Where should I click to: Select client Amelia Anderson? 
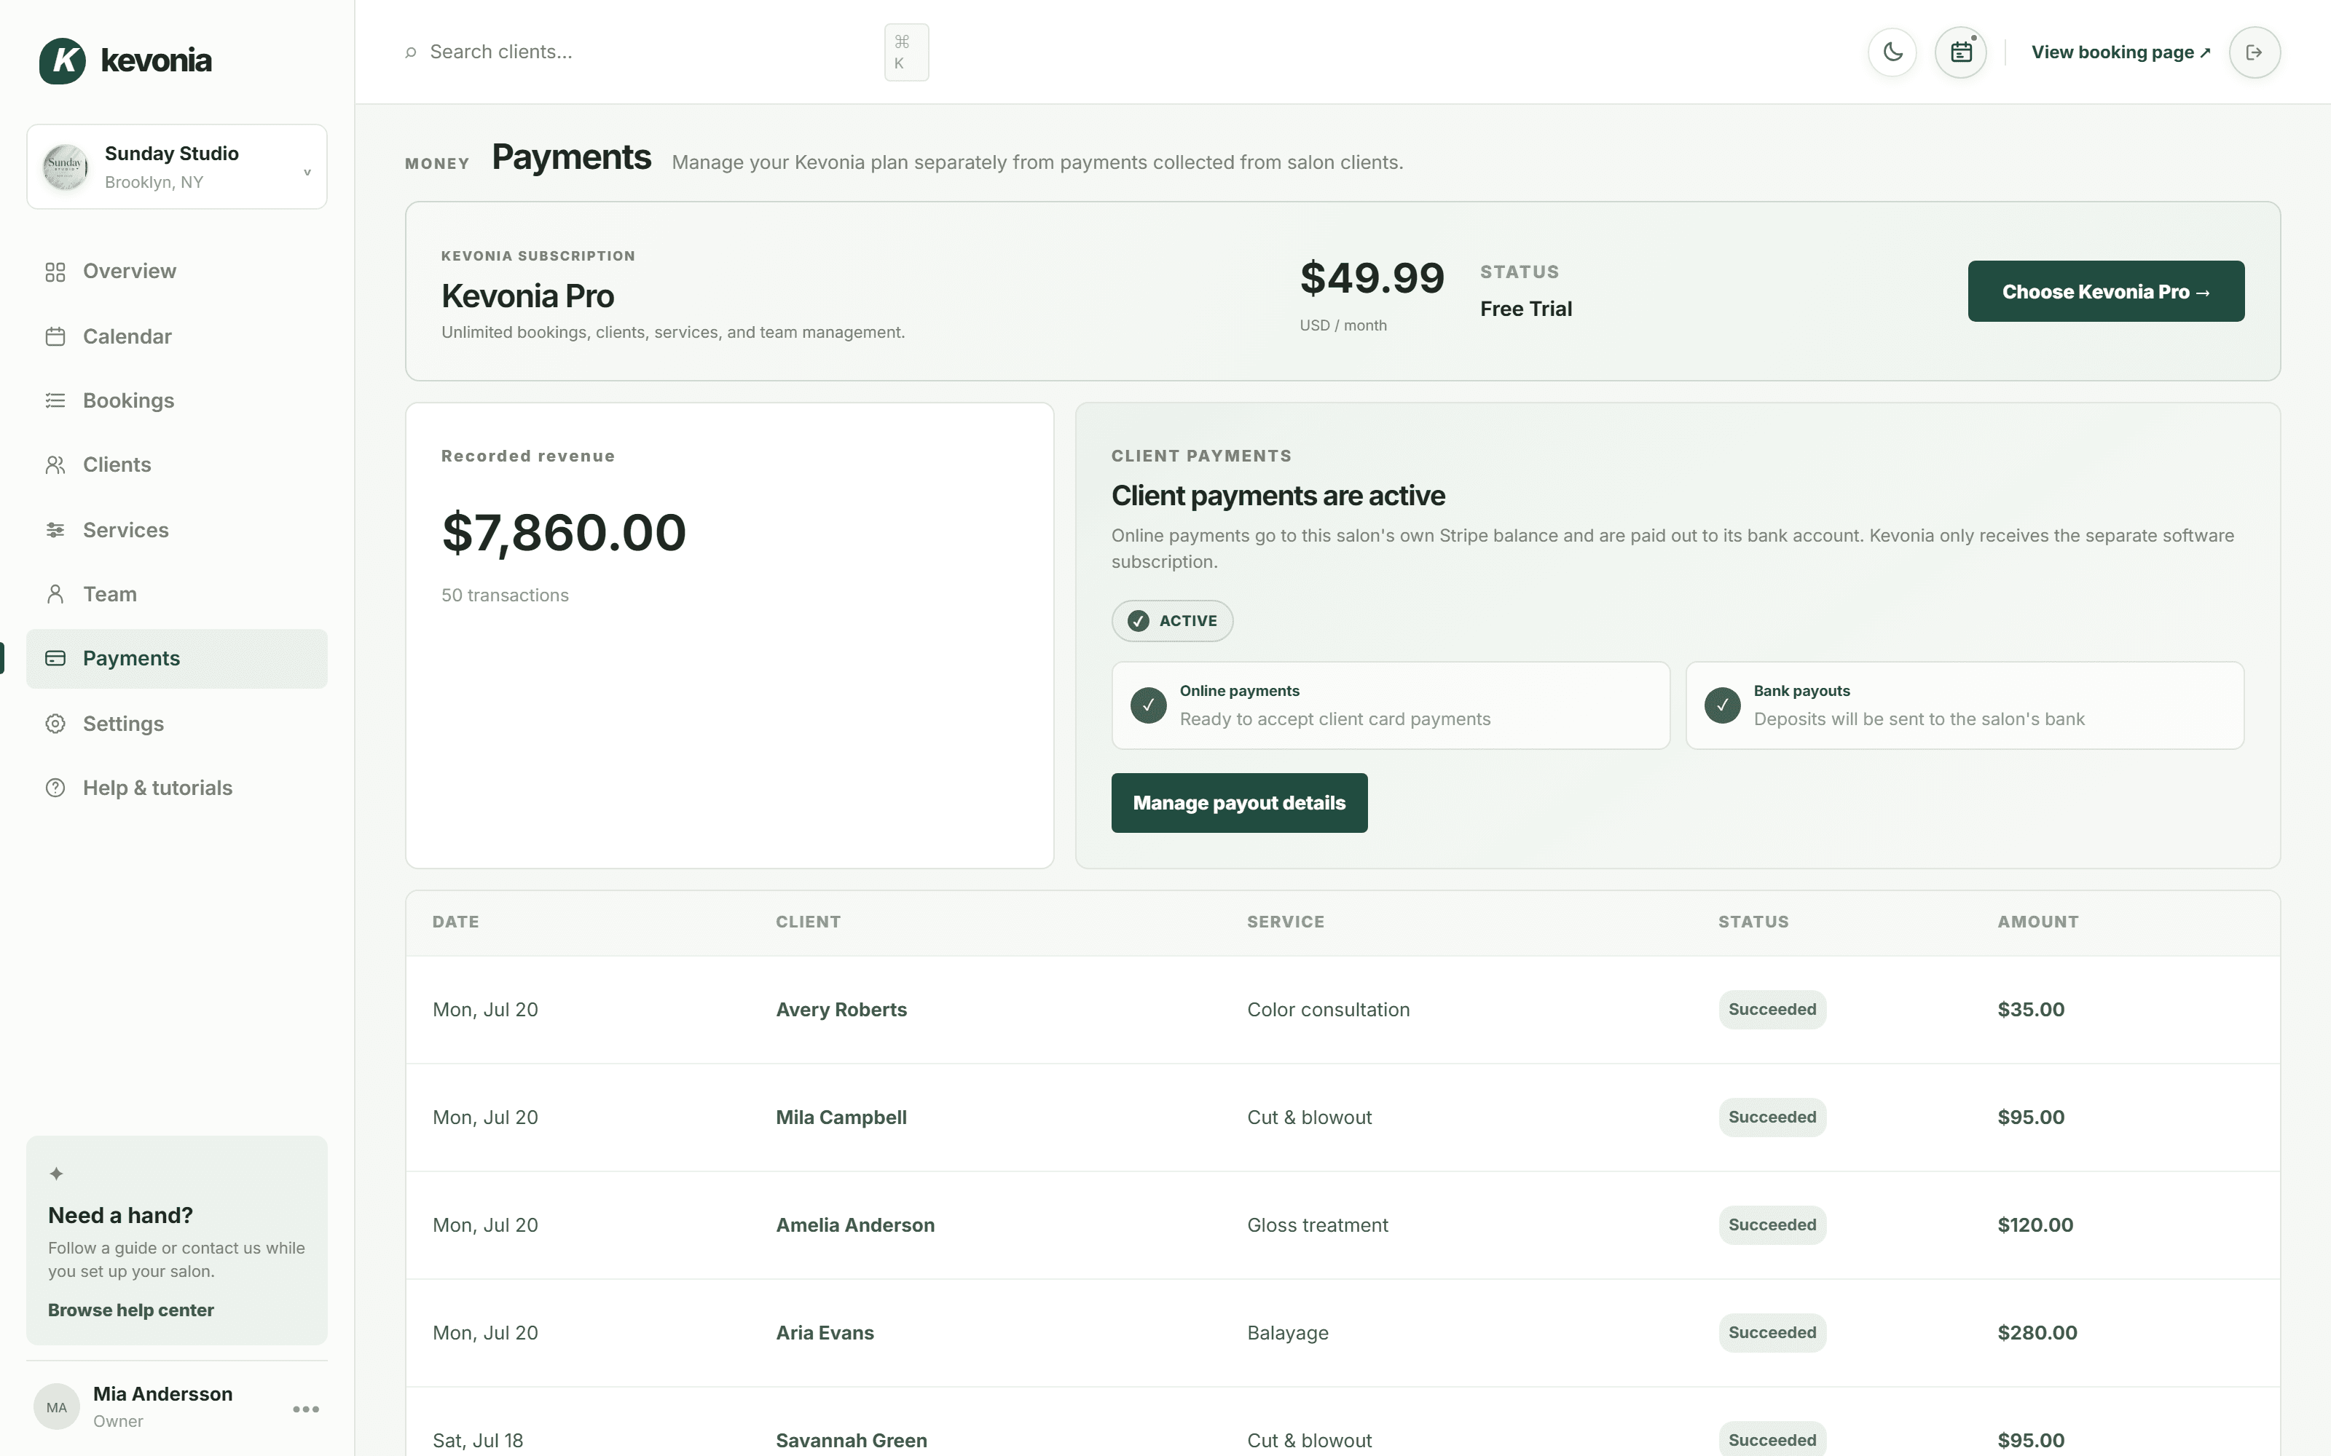[855, 1225]
